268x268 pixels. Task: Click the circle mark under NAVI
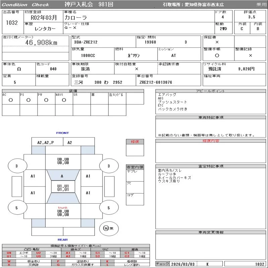tap(64, 100)
